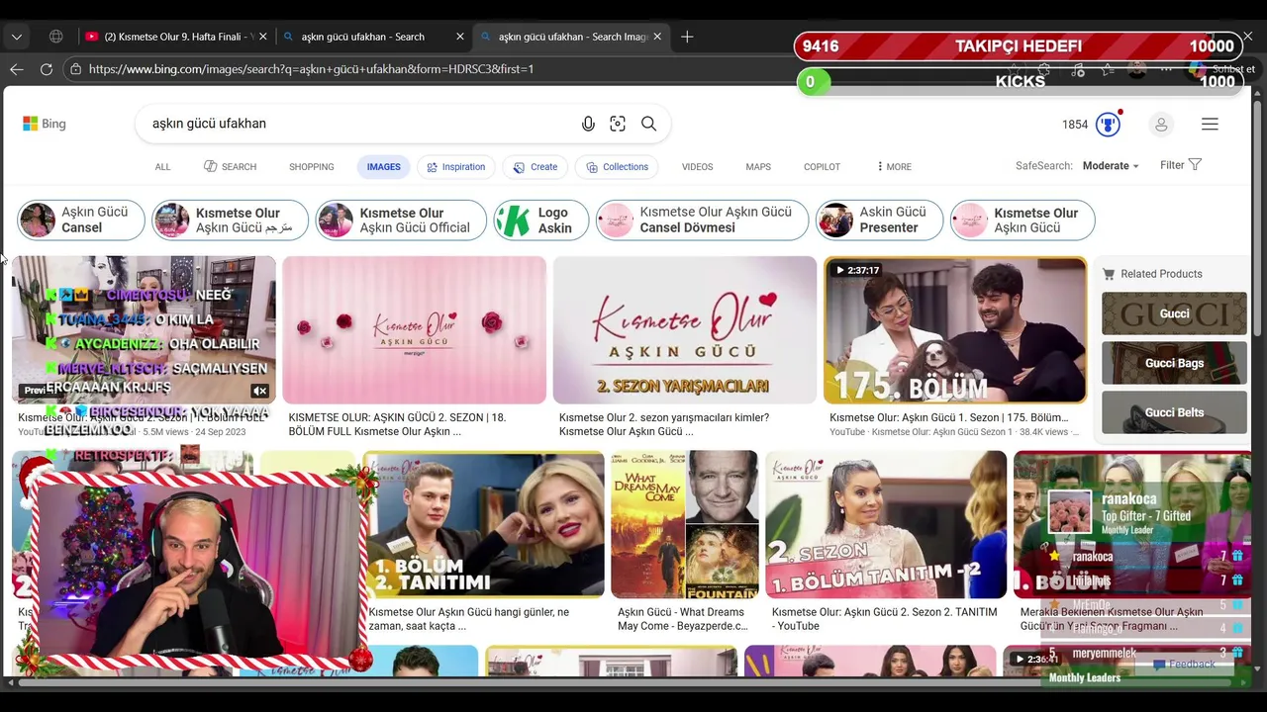Open SafeSearch Moderate dropdown

[1111, 166]
